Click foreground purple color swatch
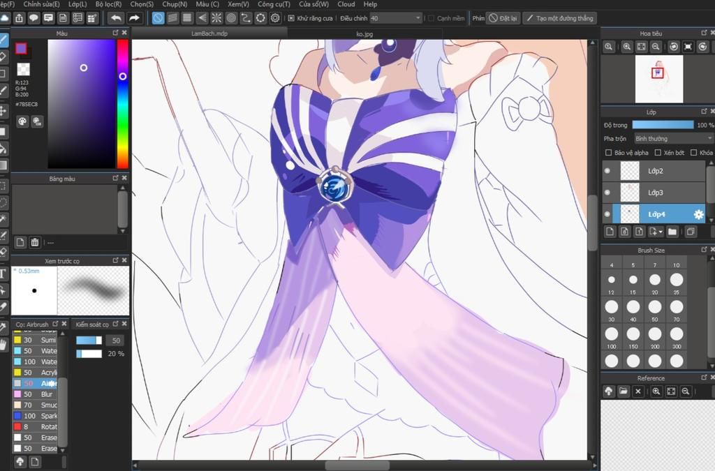Screen dimensions: 715x471 [x=21, y=48]
